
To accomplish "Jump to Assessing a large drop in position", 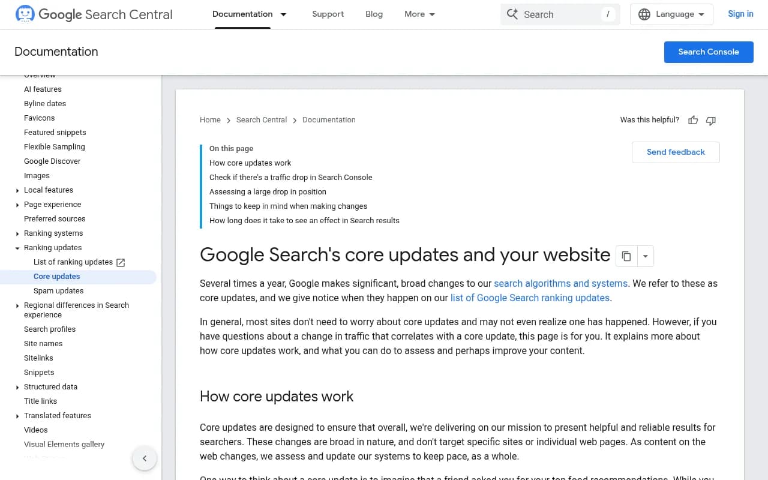I will (268, 192).
